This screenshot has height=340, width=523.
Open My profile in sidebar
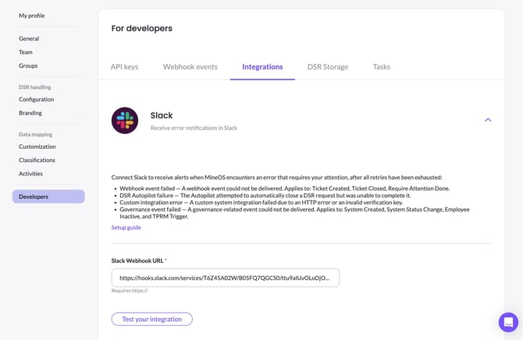[32, 16]
